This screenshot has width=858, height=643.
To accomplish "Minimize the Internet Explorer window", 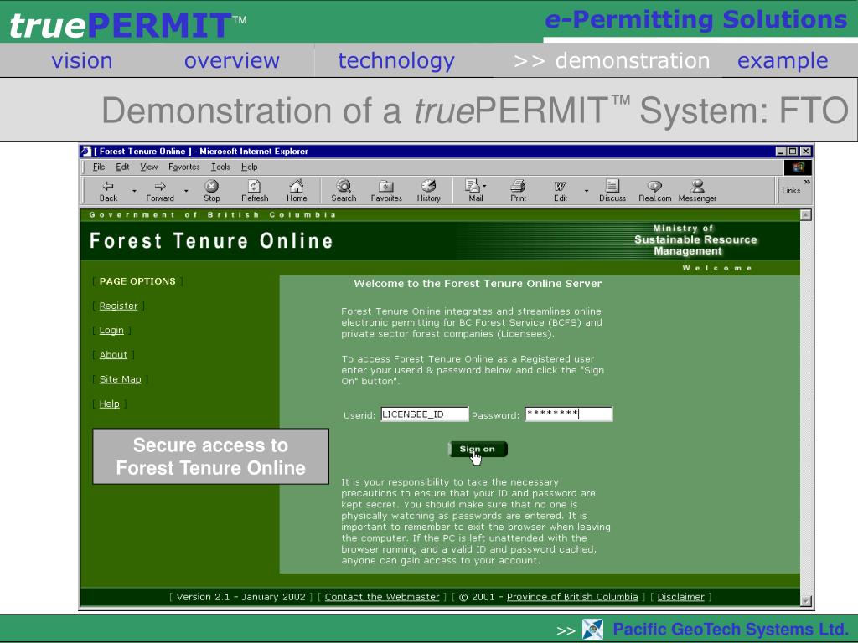I will click(x=782, y=151).
